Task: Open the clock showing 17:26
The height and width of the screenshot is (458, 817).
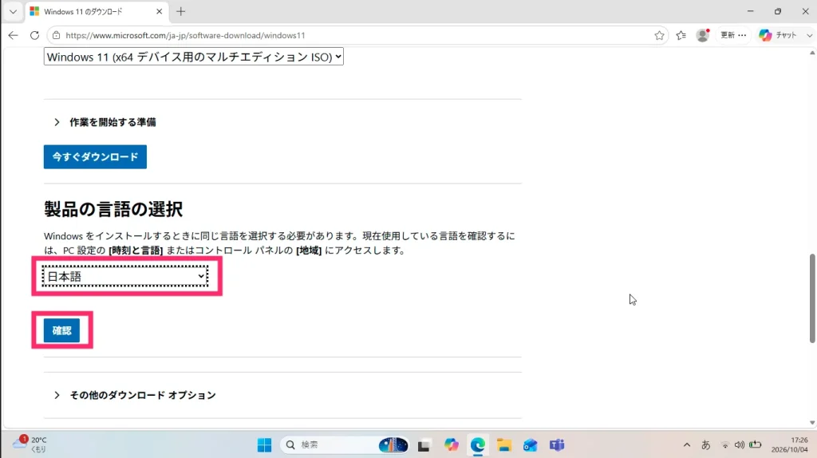Action: point(789,444)
